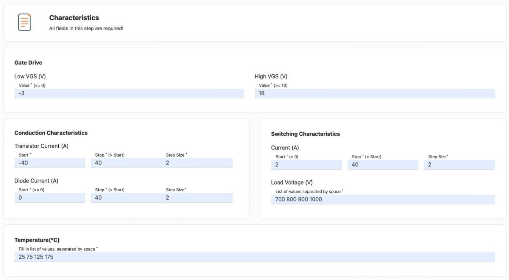This screenshot has width=509, height=280.
Task: Edit the Load Voltage values list
Action: click(x=383, y=199)
